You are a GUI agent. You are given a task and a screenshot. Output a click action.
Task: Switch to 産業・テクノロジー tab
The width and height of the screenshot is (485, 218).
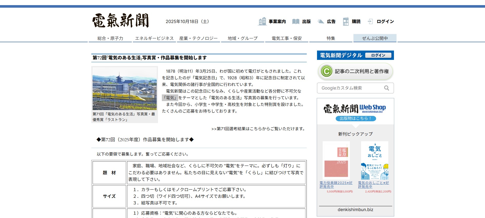(x=198, y=38)
